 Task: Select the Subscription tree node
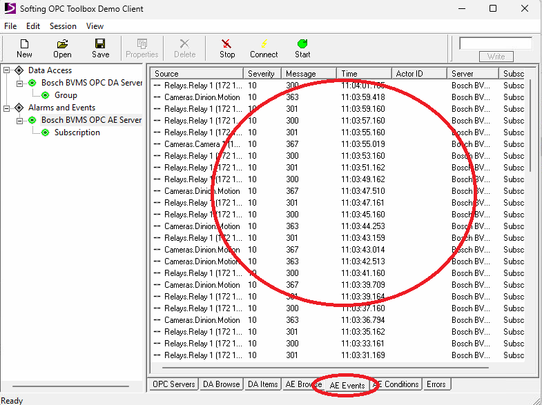[77, 132]
